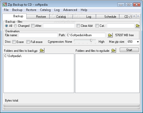
Task: Click in the Cat. text field
Action: 121,26
